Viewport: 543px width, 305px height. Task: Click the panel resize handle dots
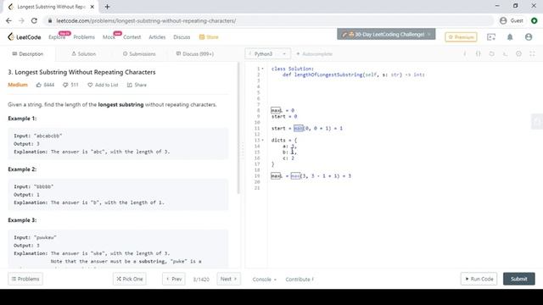coord(243,151)
